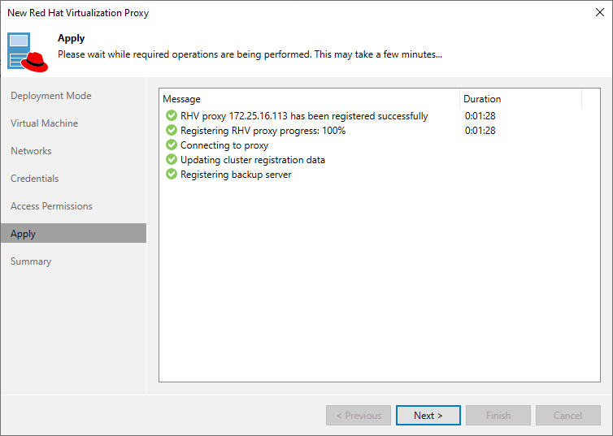613x436 pixels.
Task: Click the 'Please wait while required operations' description
Action: coord(250,54)
